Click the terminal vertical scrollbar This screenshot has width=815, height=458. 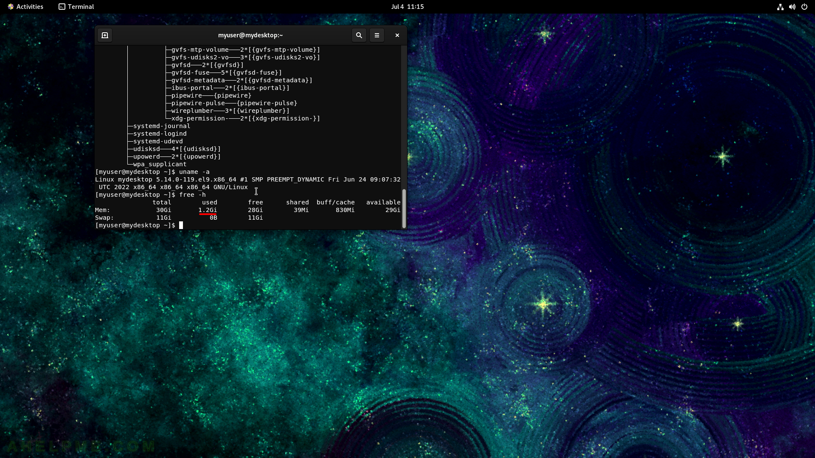click(404, 209)
